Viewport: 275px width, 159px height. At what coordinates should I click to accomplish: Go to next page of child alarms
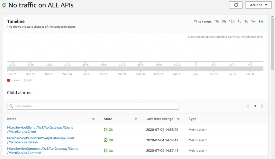click(262, 106)
